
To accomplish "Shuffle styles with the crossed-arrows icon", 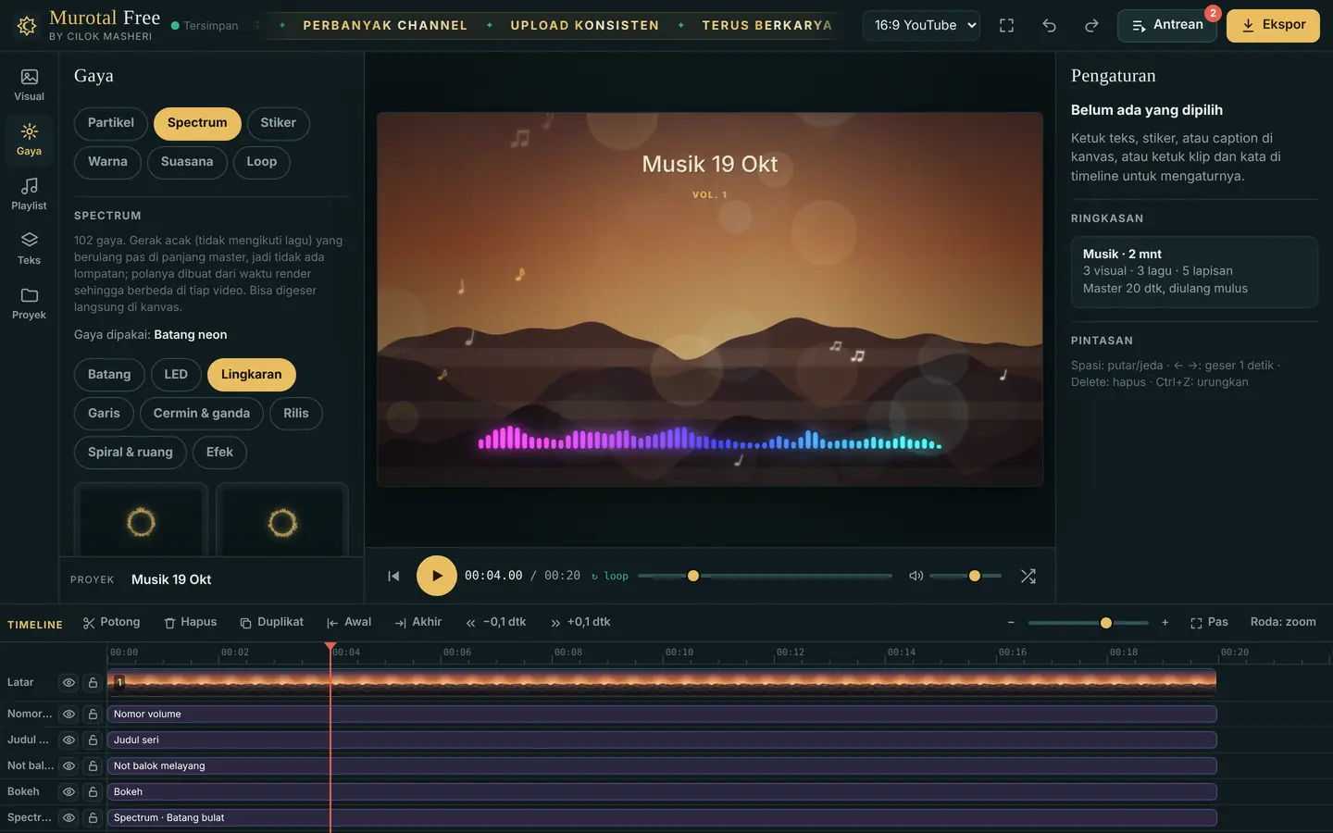I will (1028, 576).
